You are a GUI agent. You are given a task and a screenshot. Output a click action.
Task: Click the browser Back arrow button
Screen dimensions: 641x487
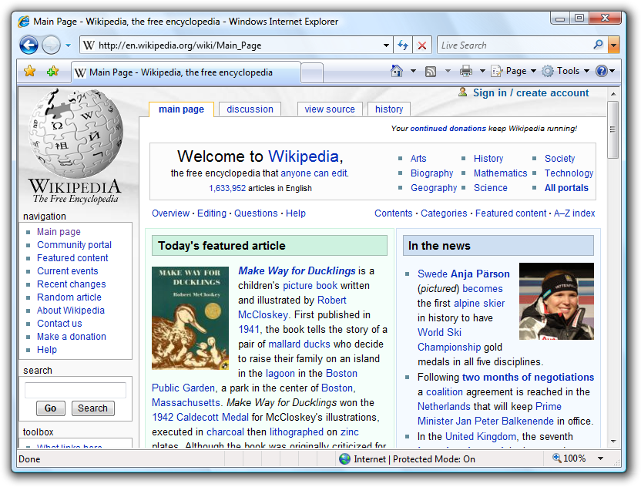[x=29, y=45]
